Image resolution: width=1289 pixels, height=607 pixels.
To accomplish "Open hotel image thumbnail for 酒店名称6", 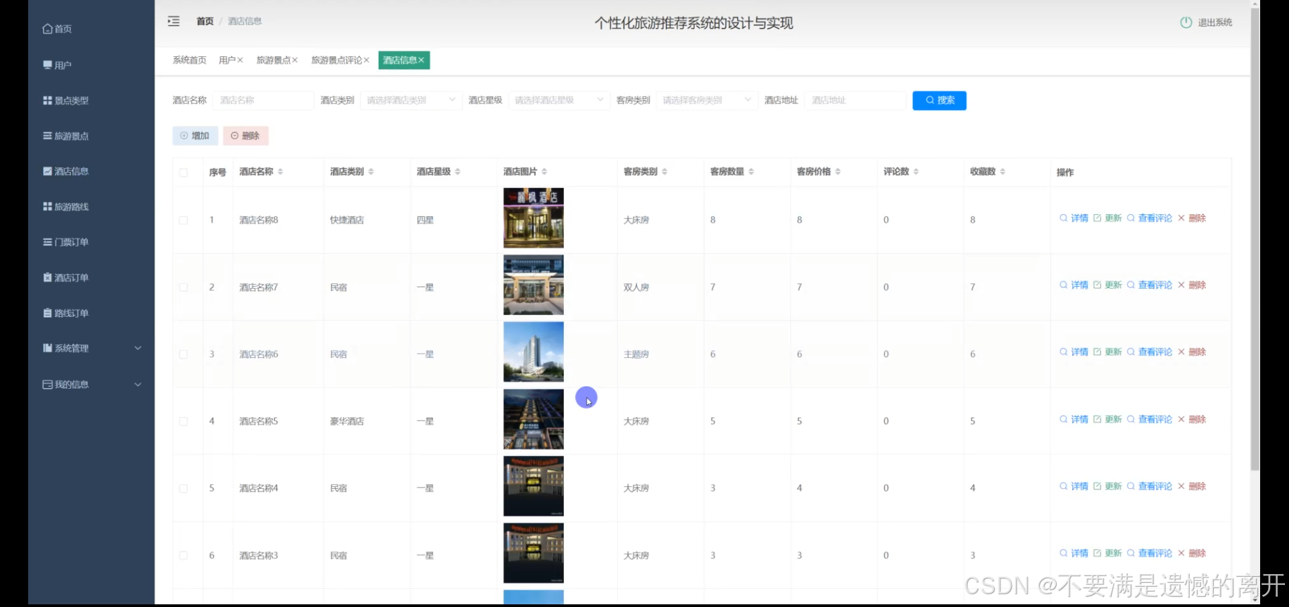I will point(534,352).
